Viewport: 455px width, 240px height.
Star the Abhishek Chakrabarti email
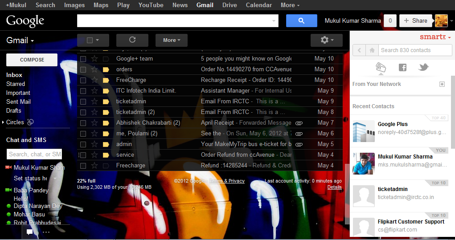[x=94, y=123]
